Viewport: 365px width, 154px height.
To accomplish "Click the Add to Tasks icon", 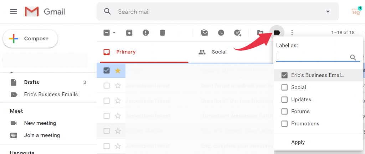I will 237,33.
